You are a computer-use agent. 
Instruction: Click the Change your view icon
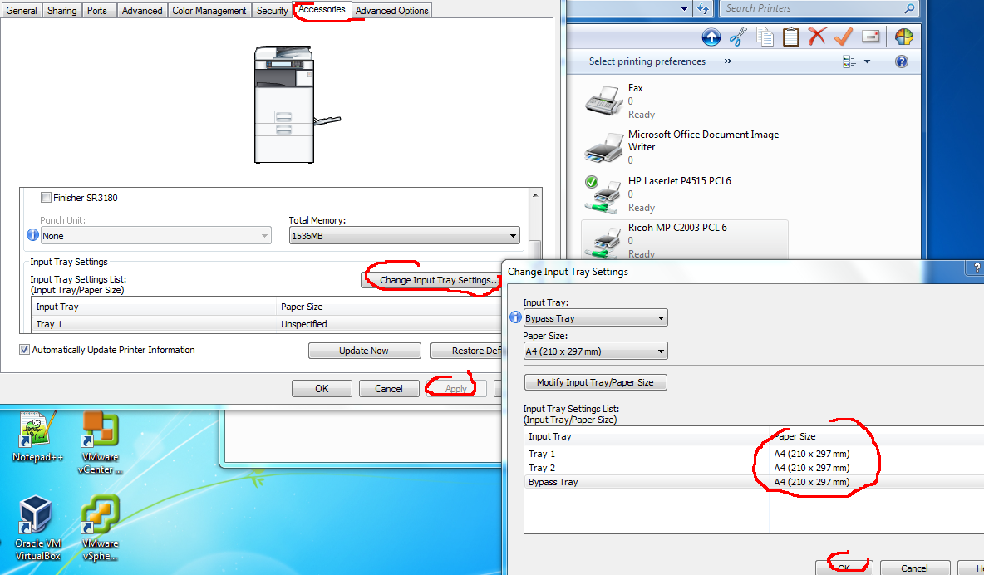coord(849,61)
